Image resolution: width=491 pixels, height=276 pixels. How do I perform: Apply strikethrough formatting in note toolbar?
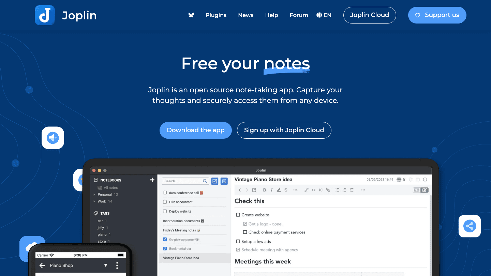click(x=286, y=190)
